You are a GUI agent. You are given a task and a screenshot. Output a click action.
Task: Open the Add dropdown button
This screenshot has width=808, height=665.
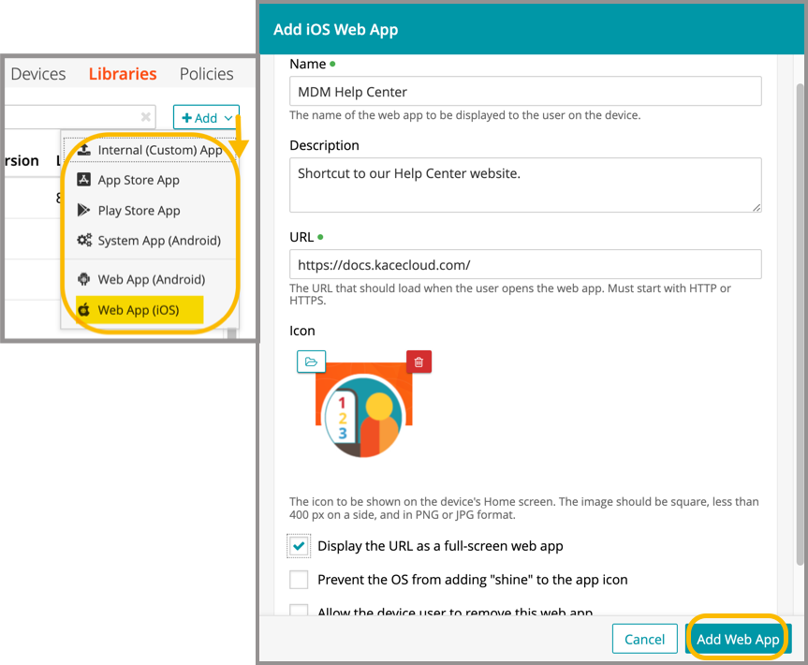tap(206, 118)
